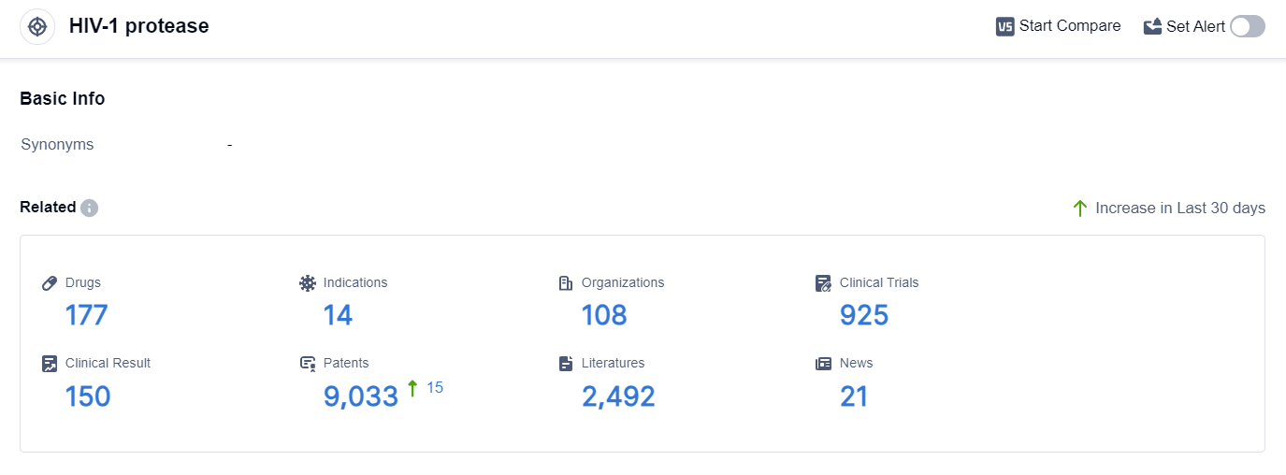
Task: Click the info icon next to Related
Action: [89, 208]
